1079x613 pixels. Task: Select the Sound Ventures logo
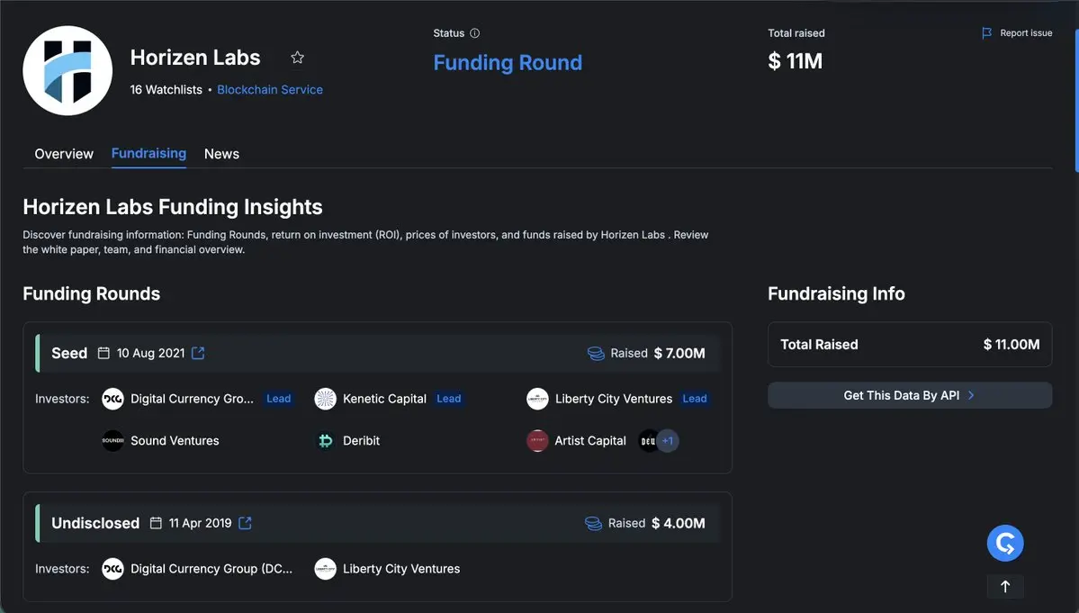pos(112,441)
